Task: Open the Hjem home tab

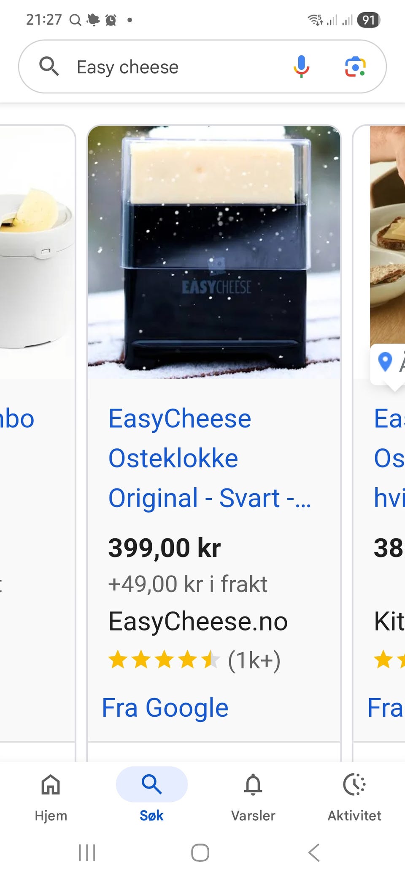Action: (x=51, y=797)
